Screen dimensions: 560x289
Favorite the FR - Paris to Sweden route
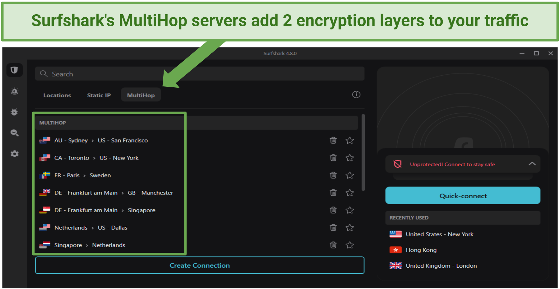click(350, 175)
